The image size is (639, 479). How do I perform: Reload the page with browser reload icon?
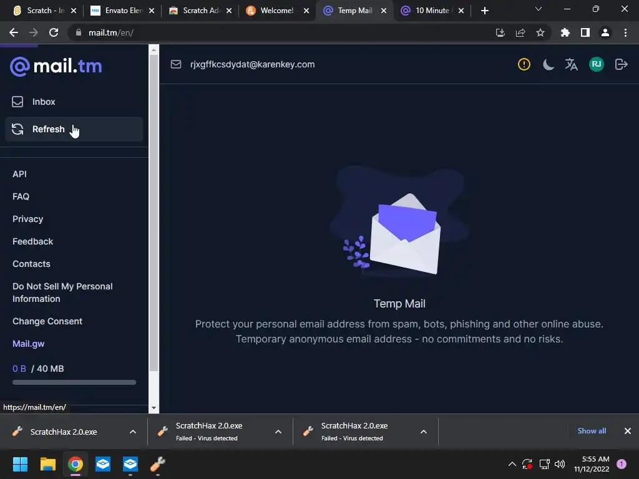click(54, 32)
